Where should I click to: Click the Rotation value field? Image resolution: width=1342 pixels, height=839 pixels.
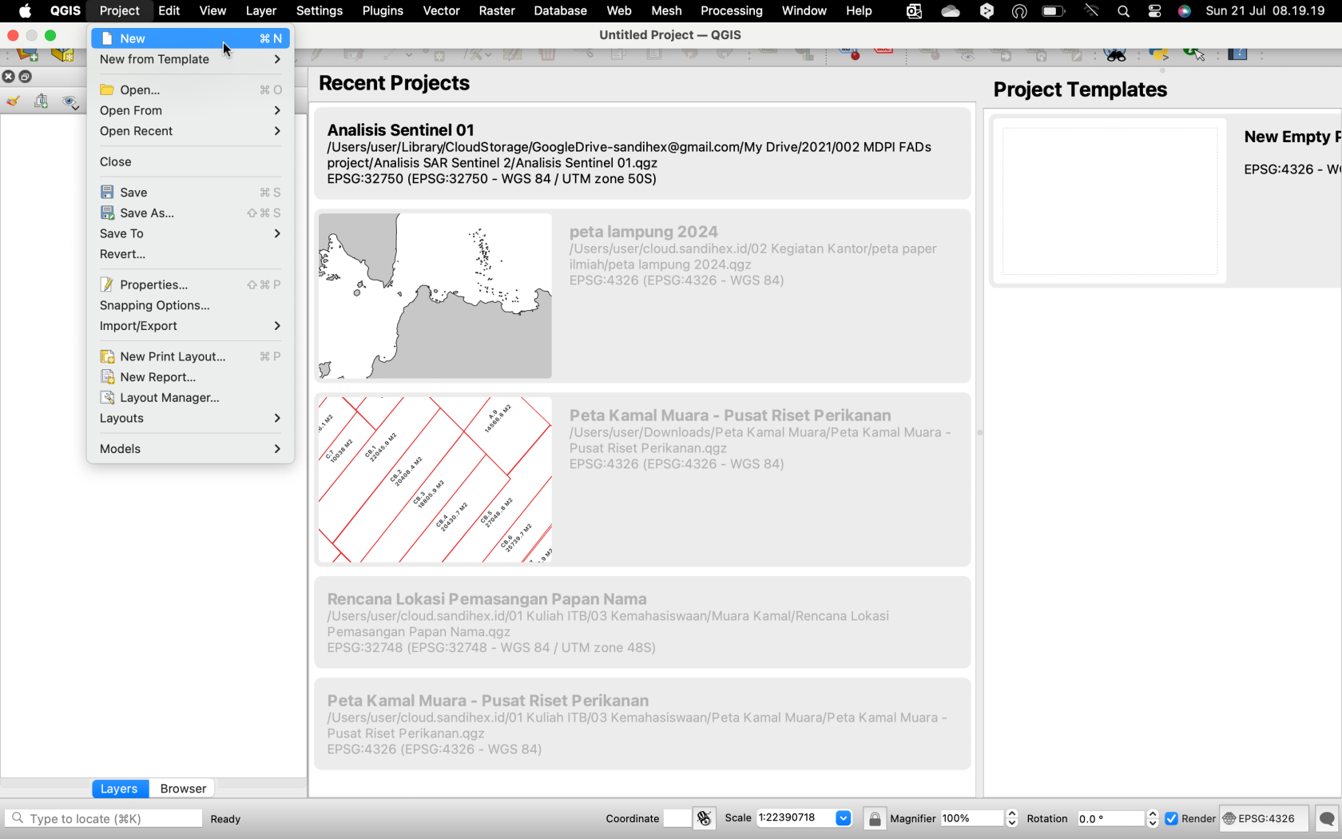(1110, 818)
